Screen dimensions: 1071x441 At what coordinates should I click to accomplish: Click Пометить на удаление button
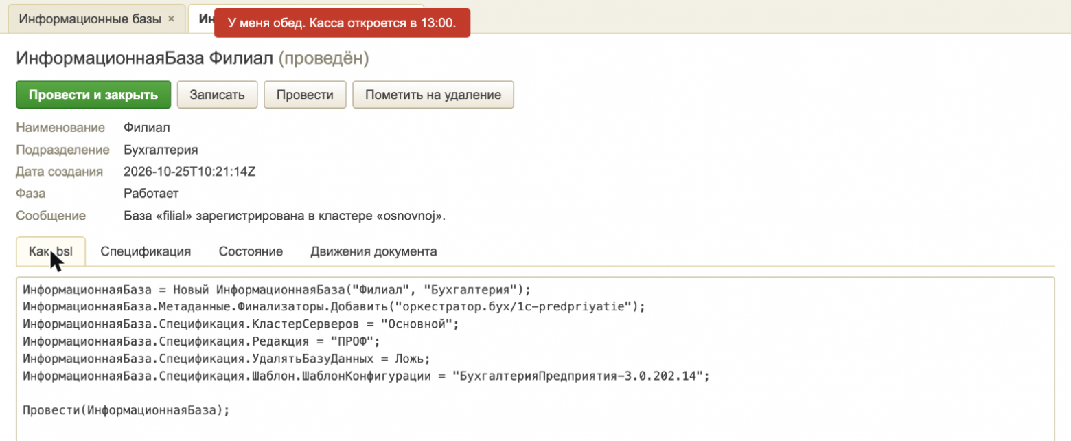pyautogui.click(x=433, y=95)
